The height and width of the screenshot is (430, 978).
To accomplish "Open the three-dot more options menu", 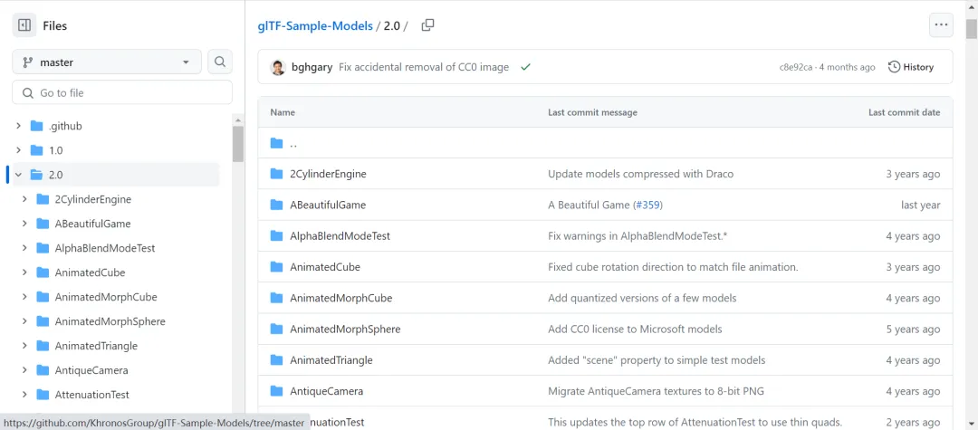I will (941, 25).
